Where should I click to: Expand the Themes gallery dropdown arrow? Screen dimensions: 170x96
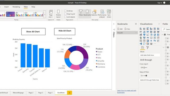click(45, 14)
